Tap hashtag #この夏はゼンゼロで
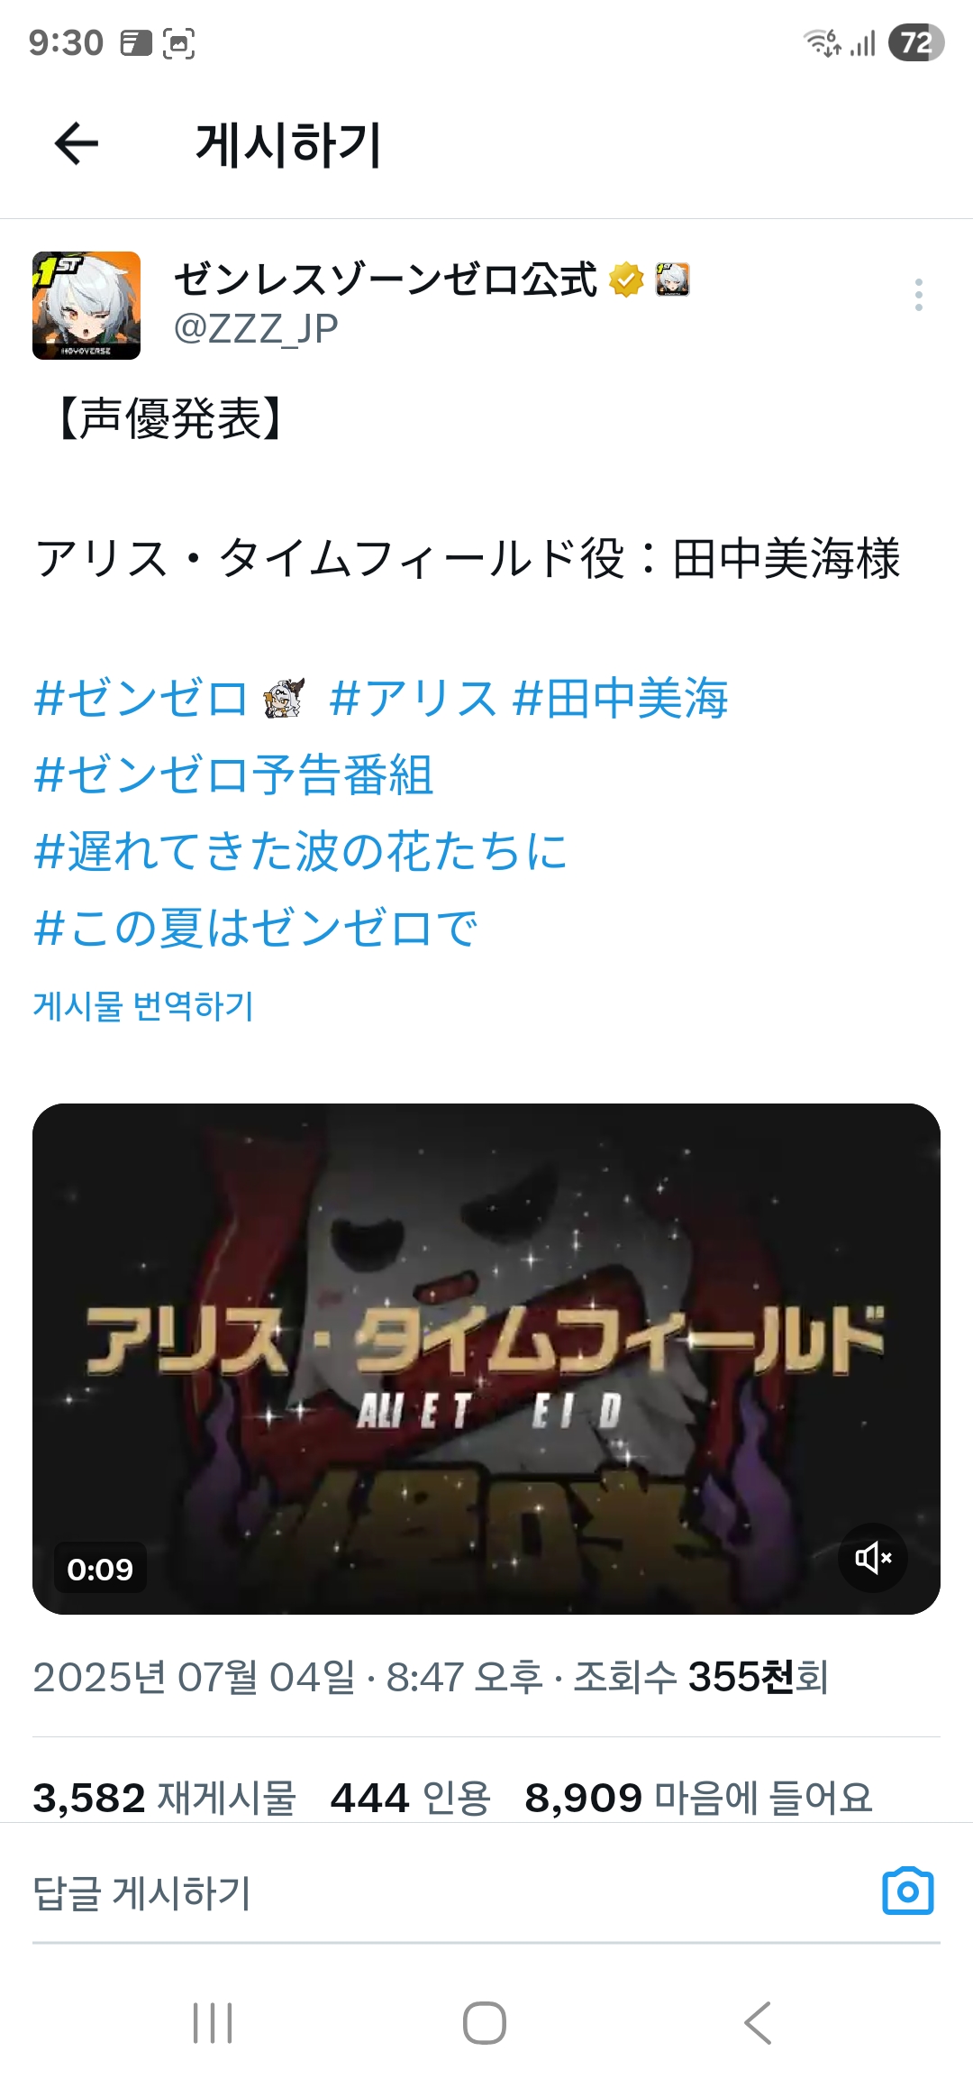This screenshot has height=2088, width=973. point(255,929)
